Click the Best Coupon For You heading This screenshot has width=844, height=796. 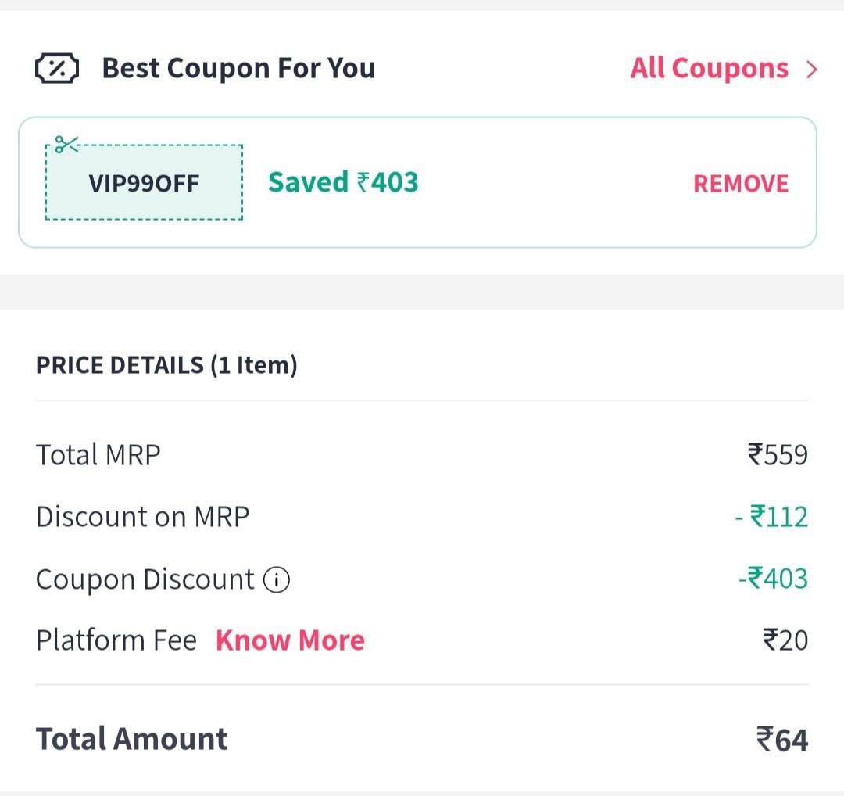(238, 68)
